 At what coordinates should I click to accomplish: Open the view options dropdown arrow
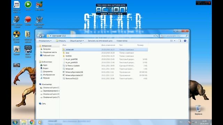(x=175, y=41)
